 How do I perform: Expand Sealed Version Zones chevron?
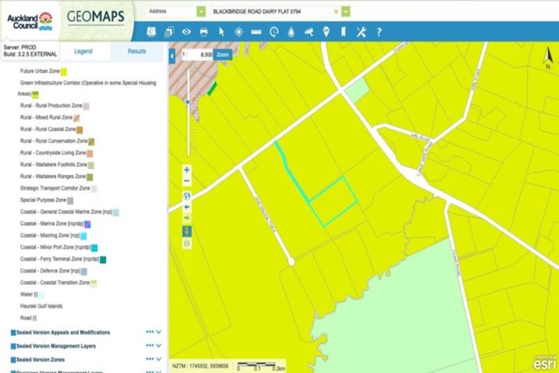click(158, 359)
